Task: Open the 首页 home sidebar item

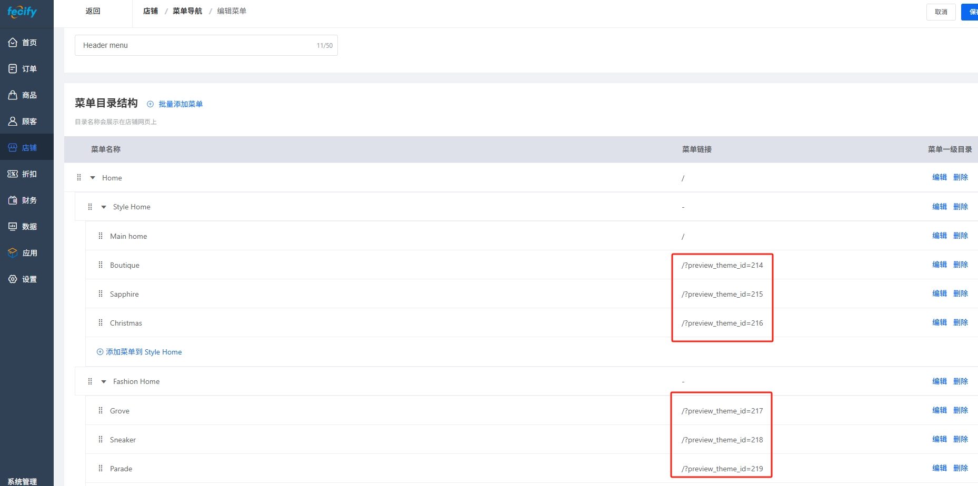Action: 23,43
